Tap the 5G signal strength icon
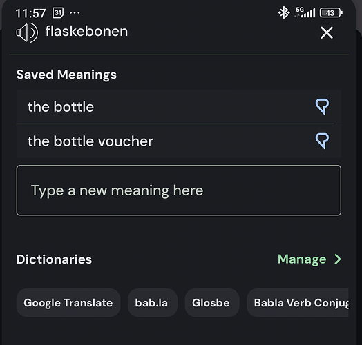Image resolution: width=362 pixels, height=345 pixels. 305,12
